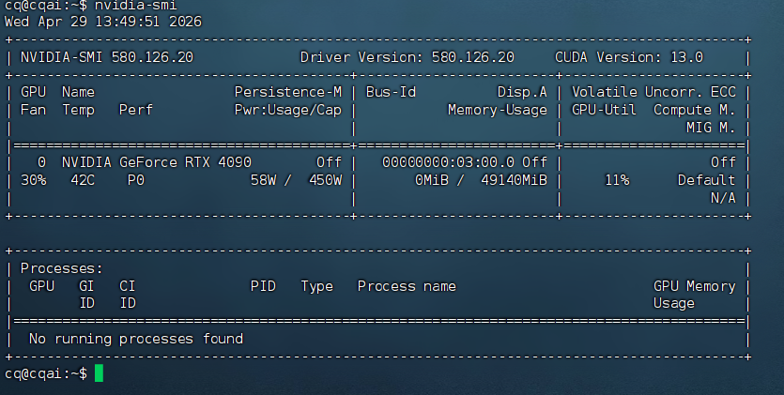Click "CUDA Version: 13.0"
This screenshot has width=784, height=395.
point(629,57)
